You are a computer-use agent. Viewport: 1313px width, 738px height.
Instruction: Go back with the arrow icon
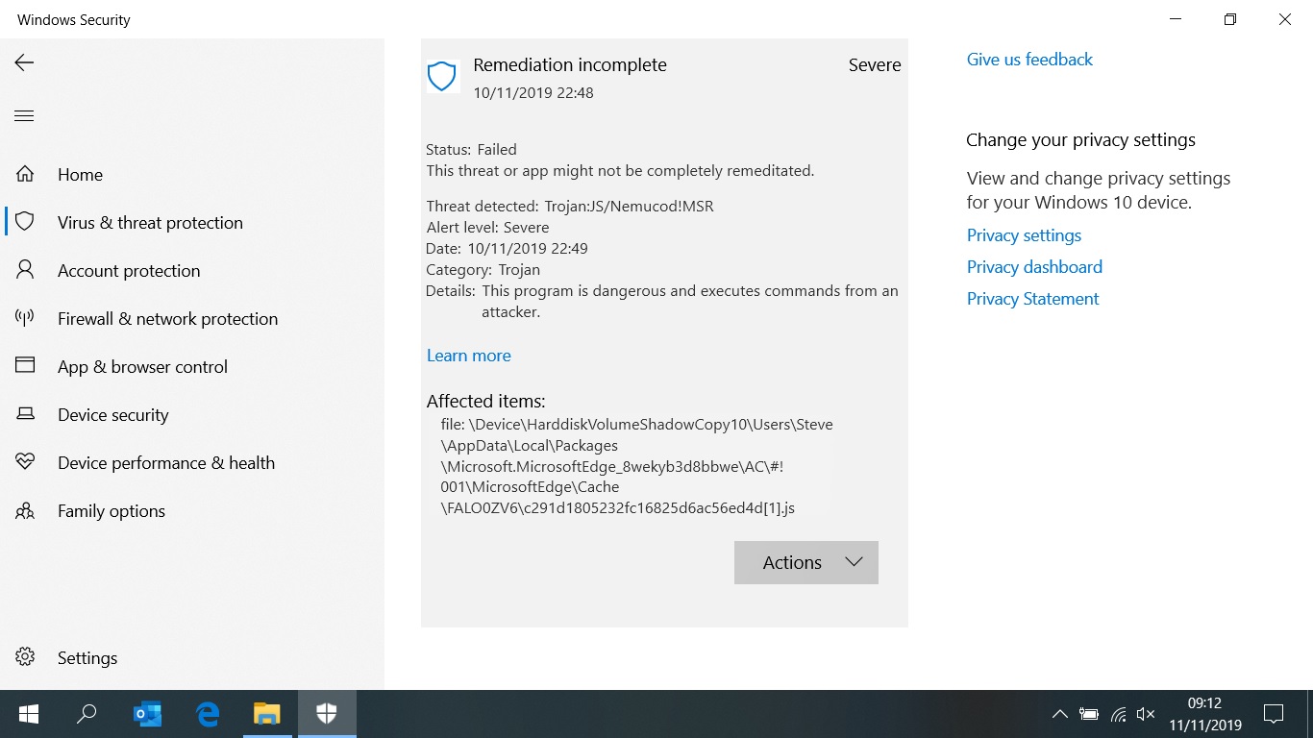click(x=24, y=62)
